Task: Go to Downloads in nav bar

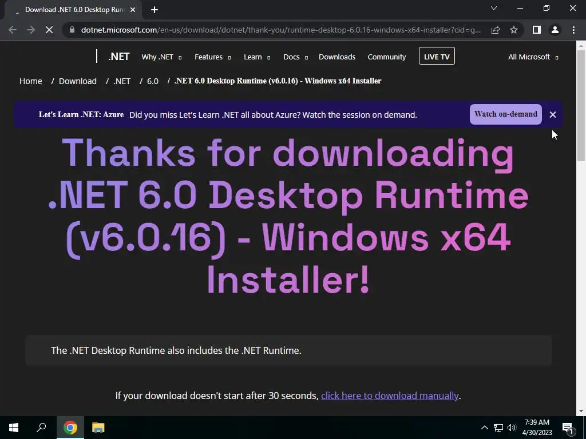Action: 337,57
